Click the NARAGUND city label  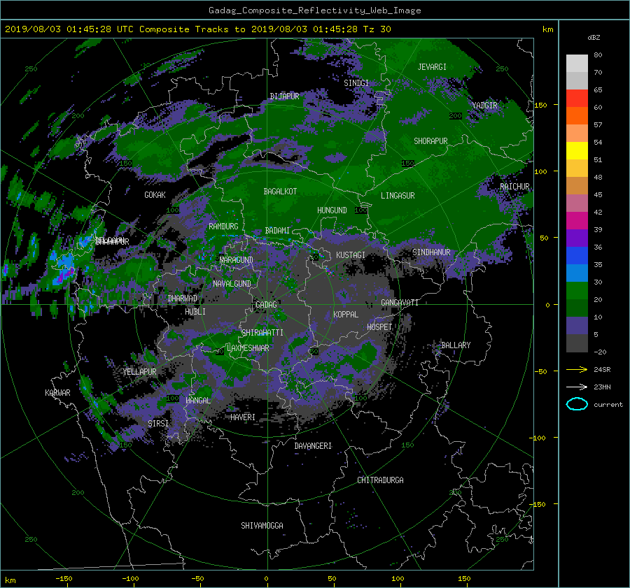(237, 260)
